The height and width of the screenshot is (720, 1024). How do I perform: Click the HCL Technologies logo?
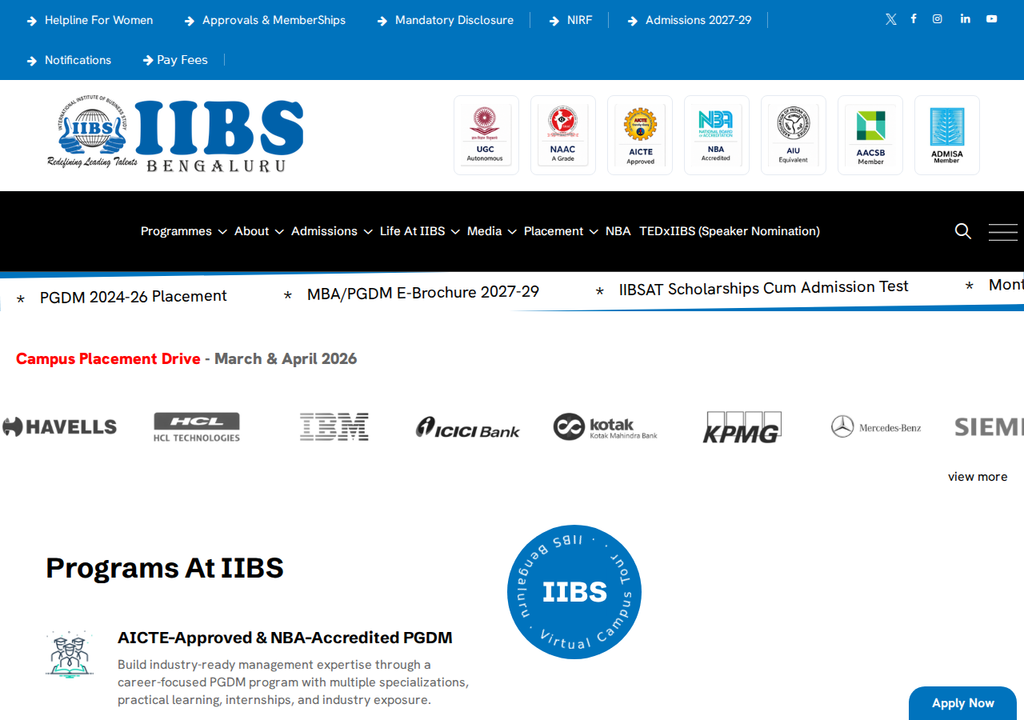(x=197, y=427)
